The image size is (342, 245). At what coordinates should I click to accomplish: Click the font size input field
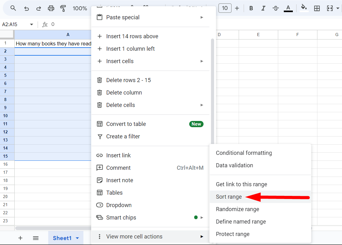coord(225,8)
